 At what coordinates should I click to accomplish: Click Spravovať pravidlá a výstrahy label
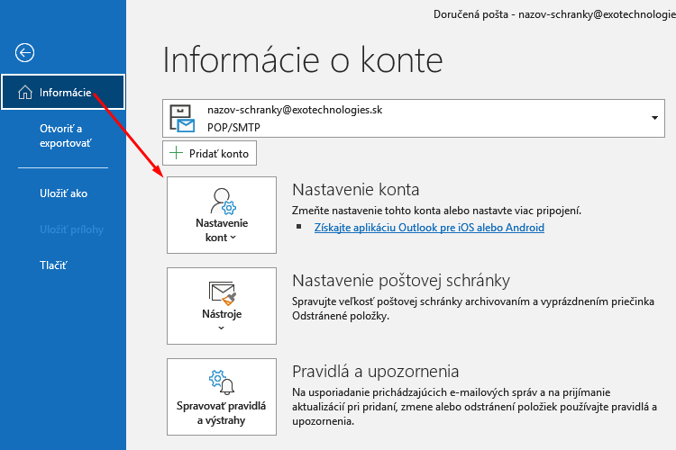click(x=221, y=413)
